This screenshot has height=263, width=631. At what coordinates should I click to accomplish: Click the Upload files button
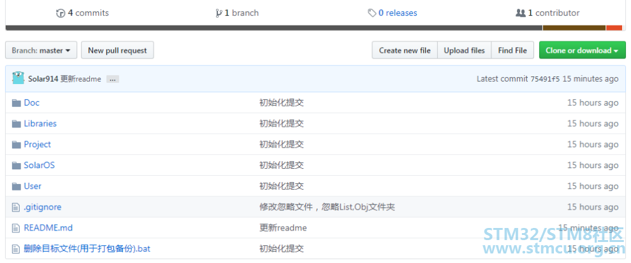click(465, 50)
